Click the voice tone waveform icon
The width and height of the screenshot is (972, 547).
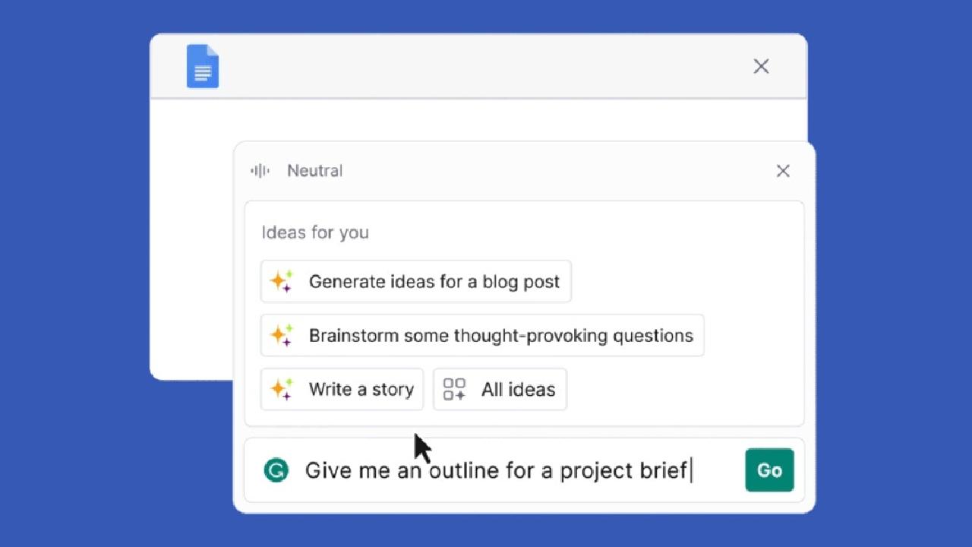coord(260,171)
